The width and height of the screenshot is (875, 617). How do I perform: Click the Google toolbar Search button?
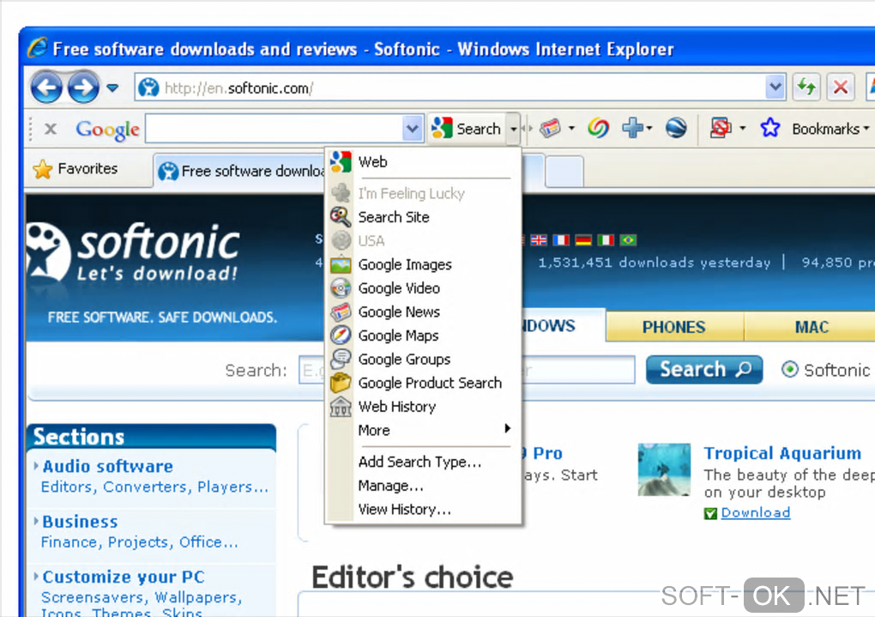coord(467,129)
